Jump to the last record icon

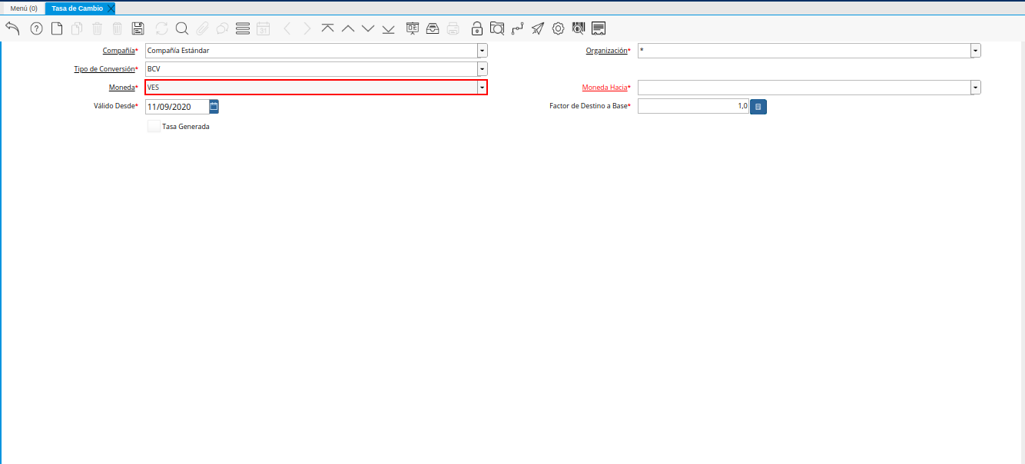click(x=388, y=28)
